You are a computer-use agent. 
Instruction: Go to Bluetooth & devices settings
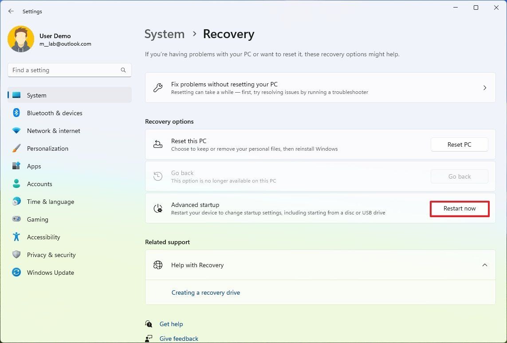click(70, 113)
